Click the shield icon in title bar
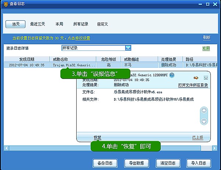The height and width of the screenshot is (170, 221). 5,4
